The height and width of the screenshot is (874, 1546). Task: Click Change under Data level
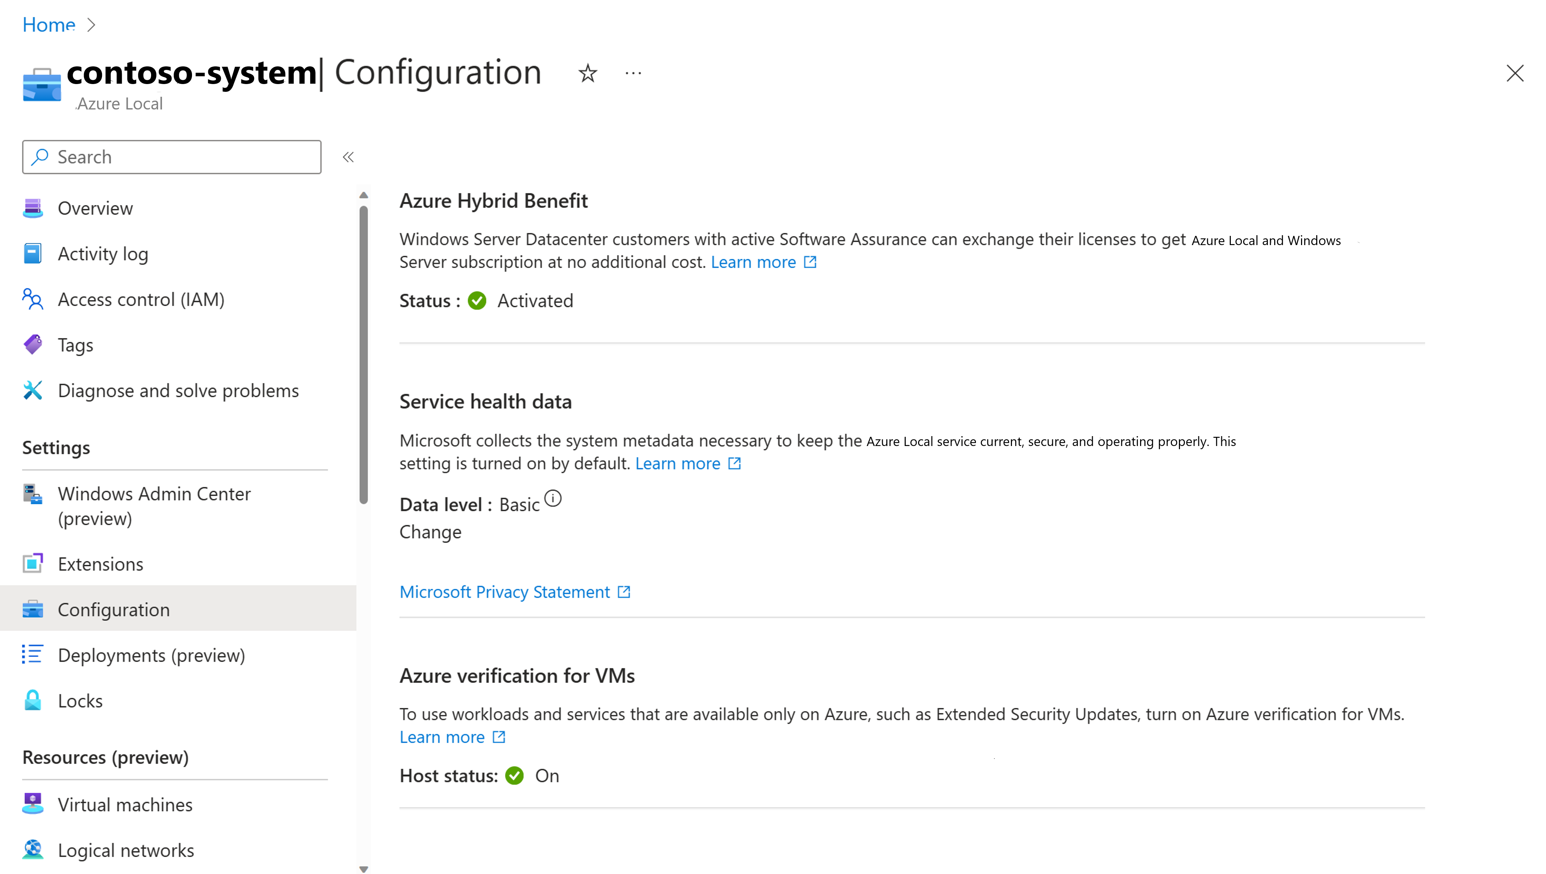pyautogui.click(x=430, y=532)
